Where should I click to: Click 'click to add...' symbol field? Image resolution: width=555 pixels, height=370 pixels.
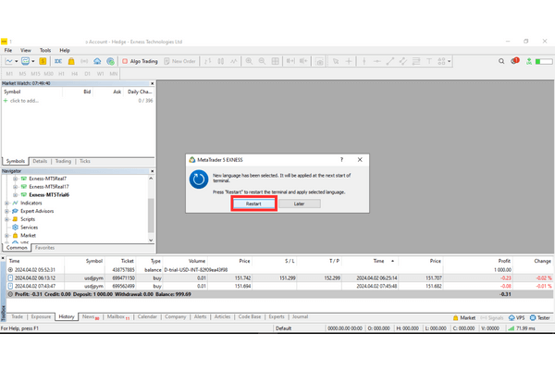coord(25,100)
